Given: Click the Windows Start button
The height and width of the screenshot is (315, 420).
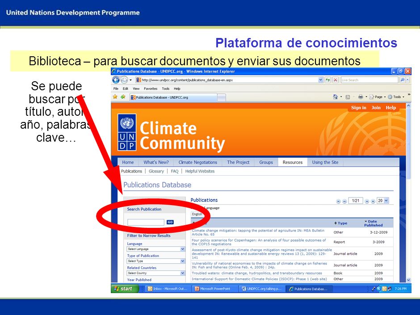Looking at the screenshot, I should point(125,289).
